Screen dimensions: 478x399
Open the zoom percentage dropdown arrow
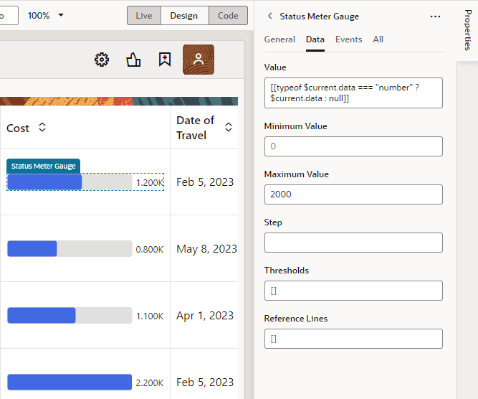click(61, 15)
